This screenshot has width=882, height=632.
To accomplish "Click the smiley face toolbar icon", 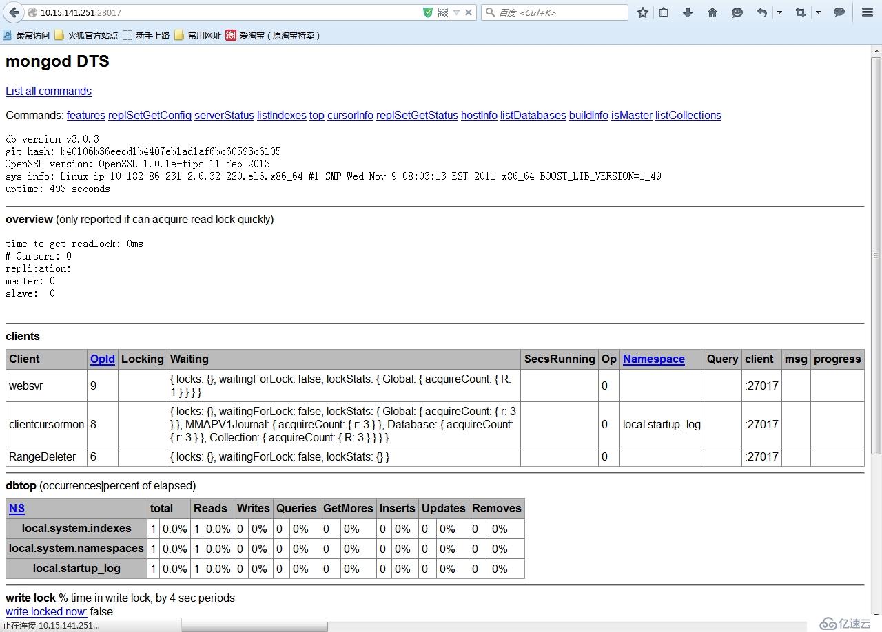I will point(737,12).
